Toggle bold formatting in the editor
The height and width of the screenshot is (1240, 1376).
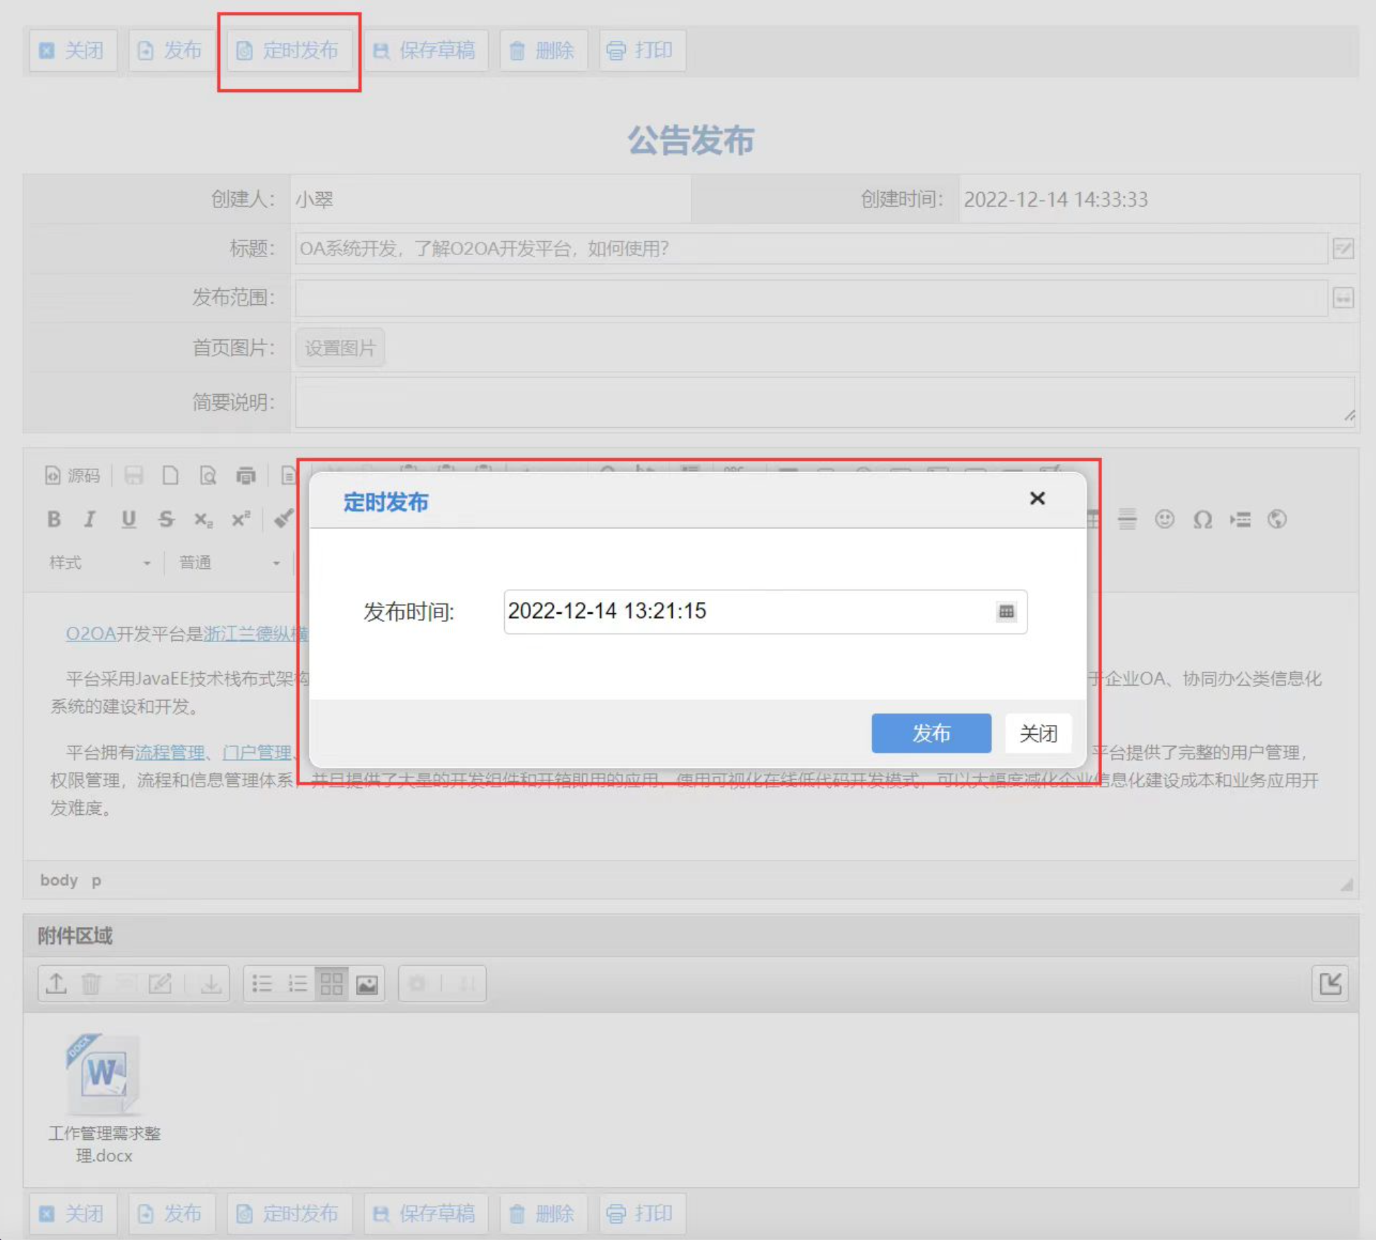pos(55,520)
